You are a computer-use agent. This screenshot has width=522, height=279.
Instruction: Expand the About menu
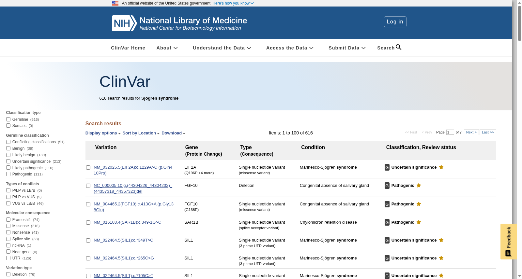pyautogui.click(x=167, y=48)
